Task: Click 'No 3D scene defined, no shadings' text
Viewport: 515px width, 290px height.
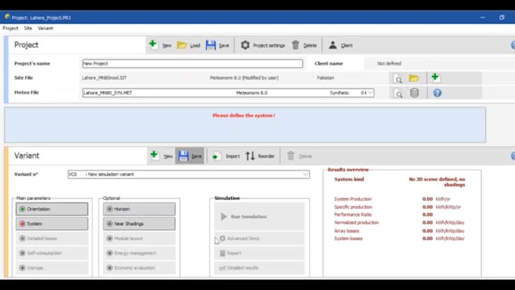Action: click(x=437, y=182)
